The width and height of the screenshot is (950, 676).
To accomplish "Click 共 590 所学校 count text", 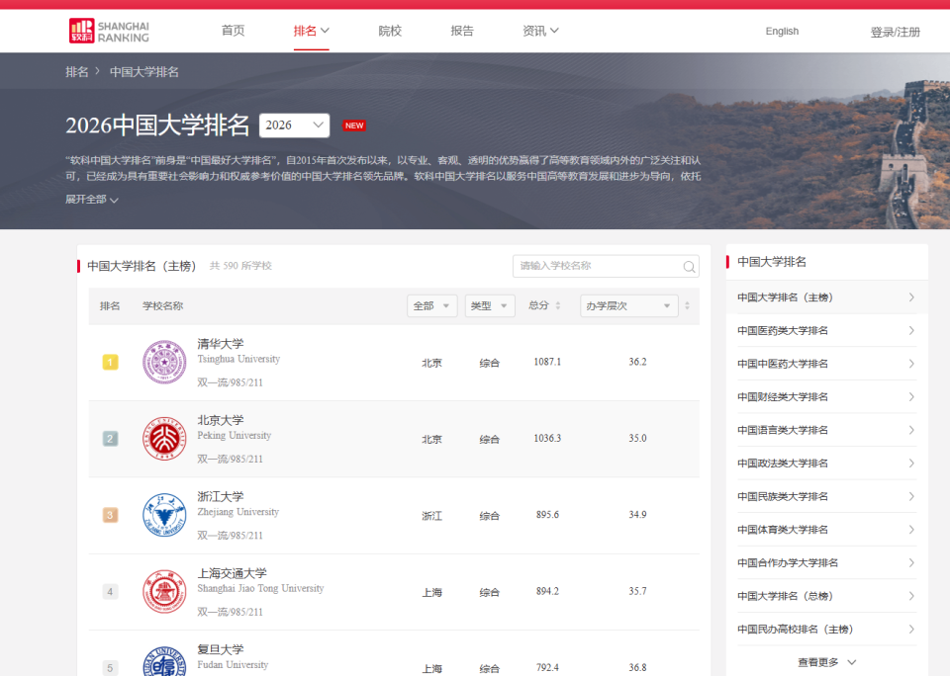I will click(x=240, y=266).
